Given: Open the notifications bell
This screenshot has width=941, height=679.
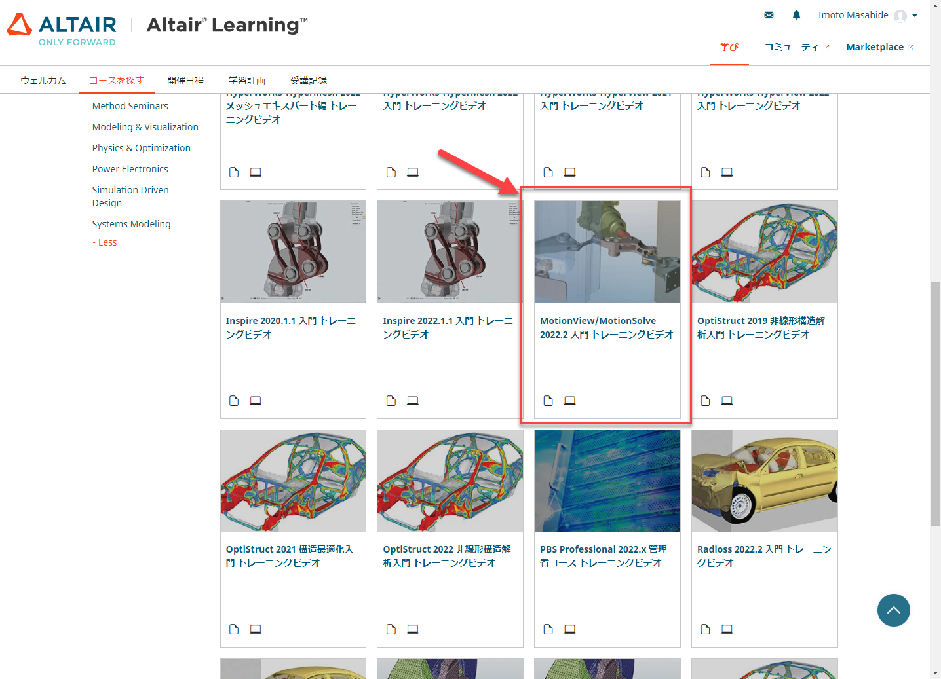Looking at the screenshot, I should [796, 14].
